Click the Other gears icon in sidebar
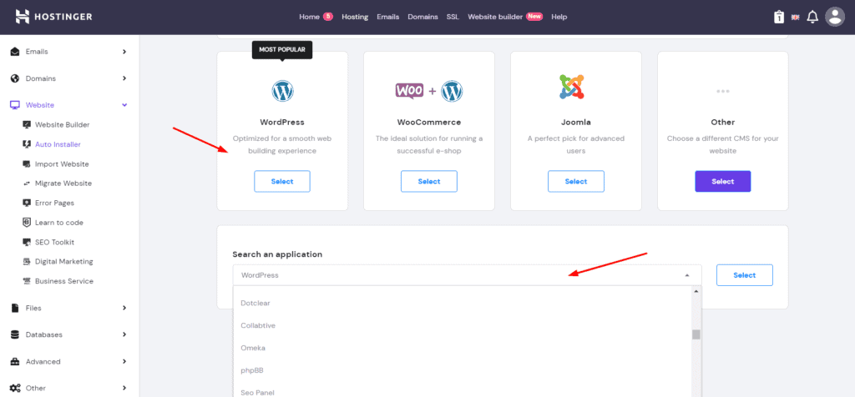 (15, 389)
